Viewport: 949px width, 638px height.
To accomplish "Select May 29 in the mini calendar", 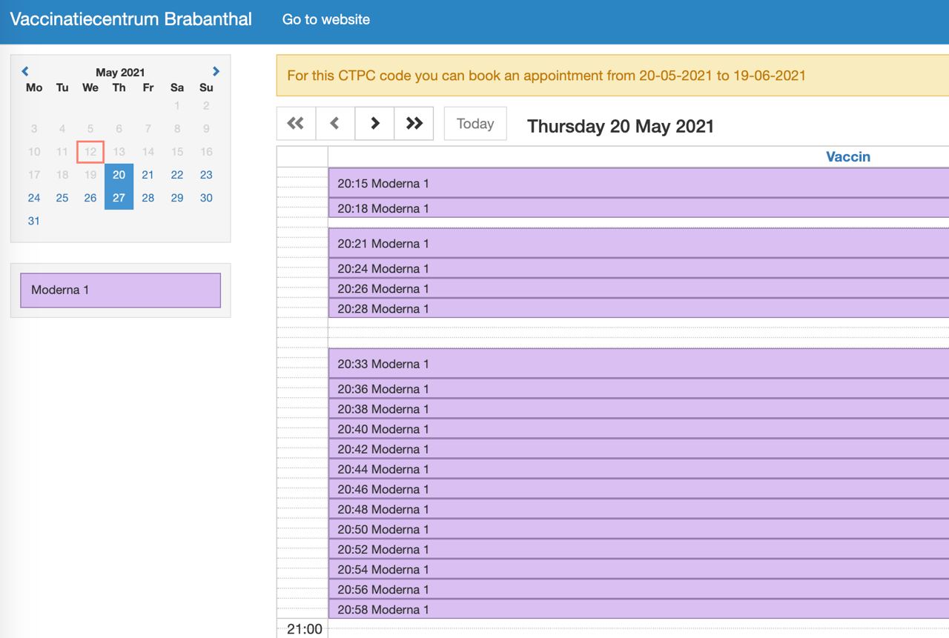I will tap(176, 198).
